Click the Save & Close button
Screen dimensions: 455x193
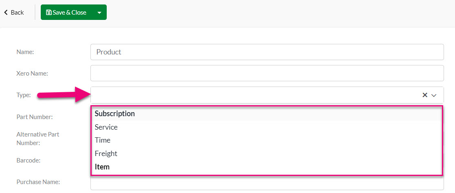tap(67, 13)
